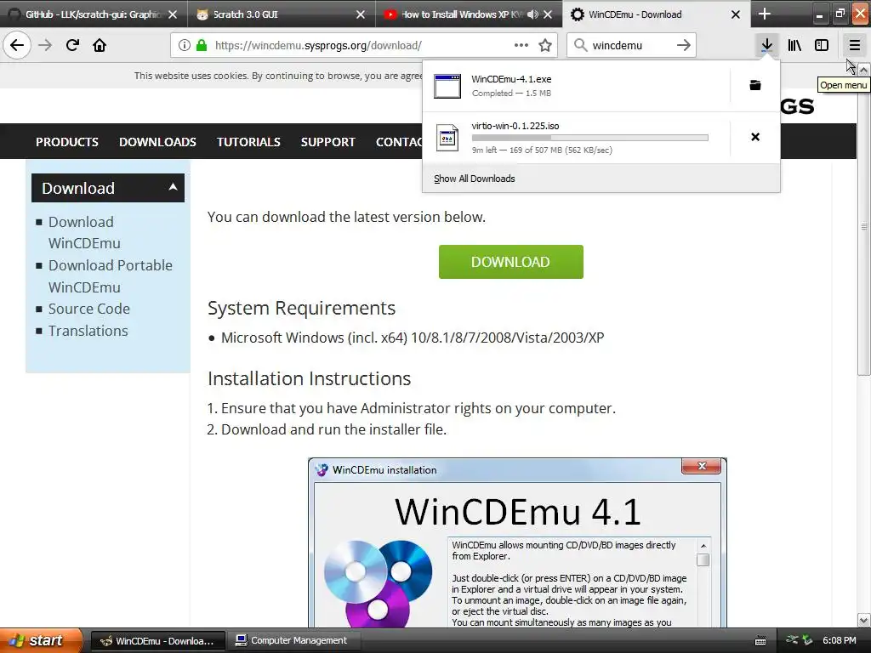
Task: Mute the YouTube tab via speaker icon
Action: coord(532,14)
